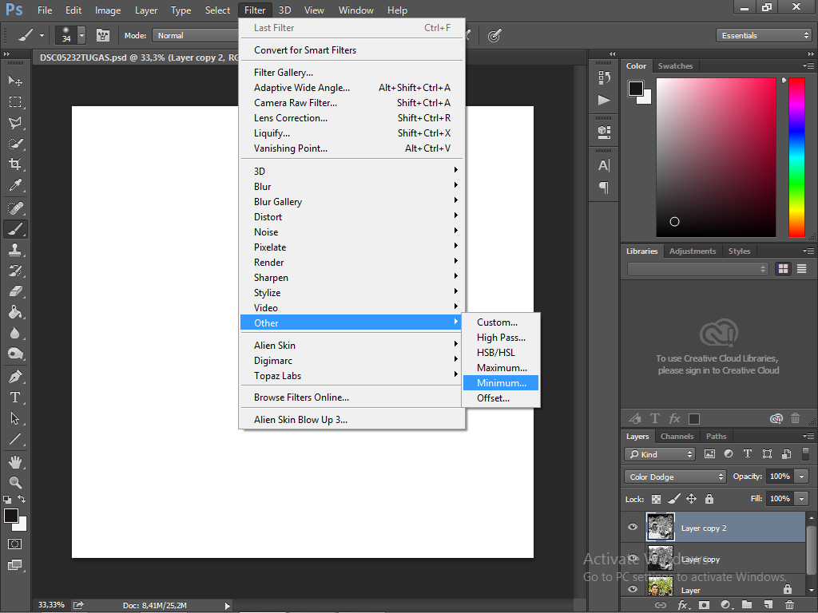Select the Paint Bucket tool
This screenshot has height=613, width=818.
pos(15,312)
